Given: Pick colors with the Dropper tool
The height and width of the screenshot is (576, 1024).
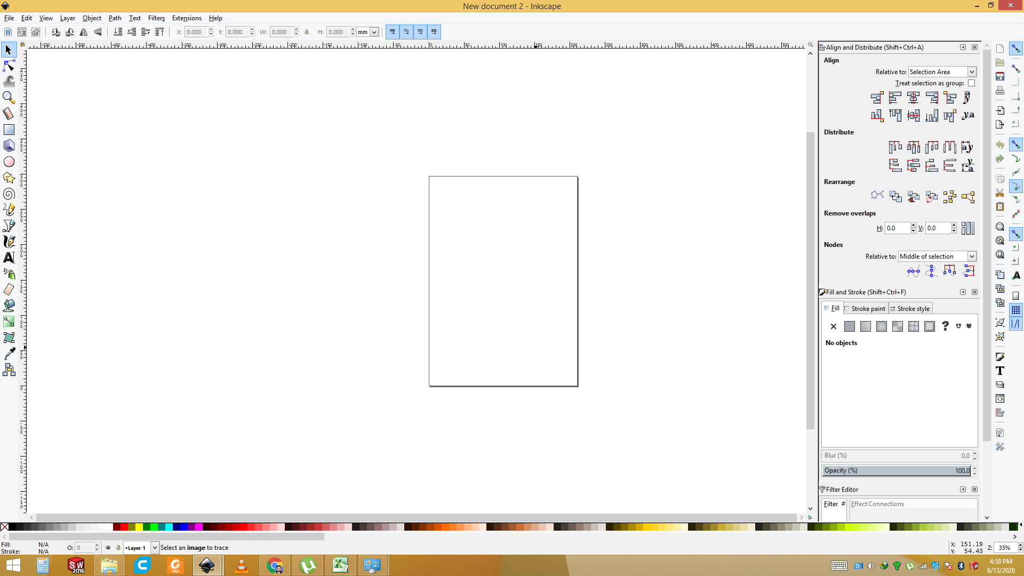Looking at the screenshot, I should click(x=9, y=353).
